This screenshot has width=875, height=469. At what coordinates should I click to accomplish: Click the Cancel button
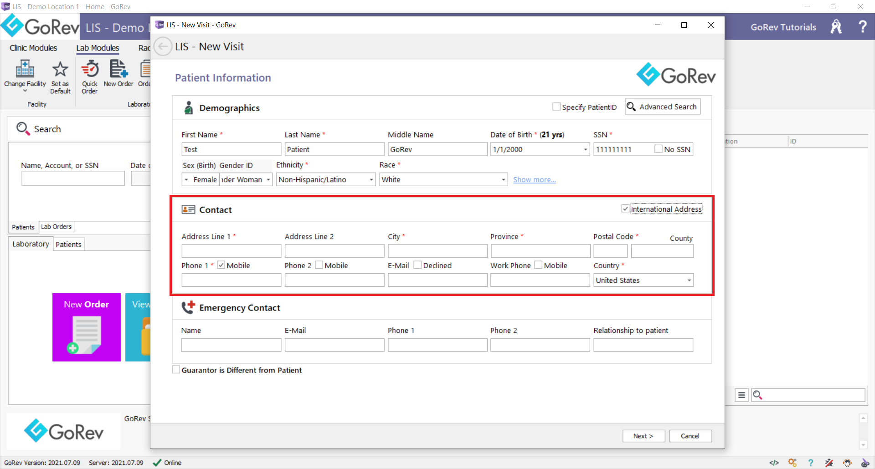coord(690,436)
